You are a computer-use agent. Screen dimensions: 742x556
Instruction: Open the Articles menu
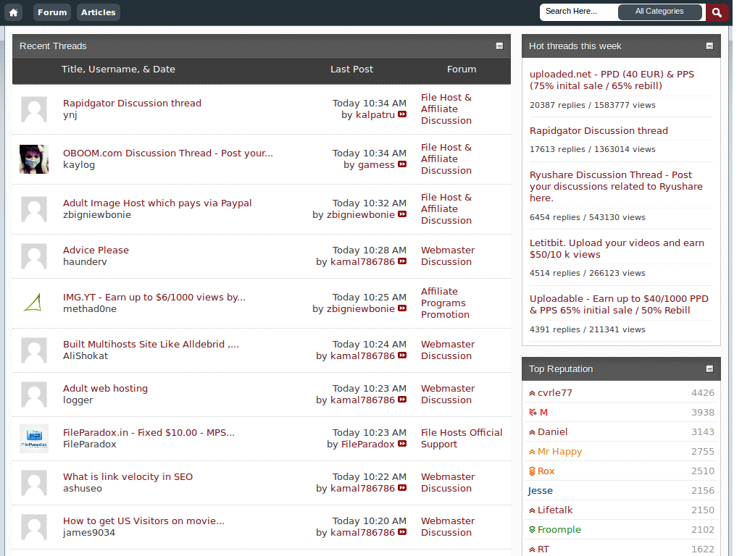tap(98, 12)
